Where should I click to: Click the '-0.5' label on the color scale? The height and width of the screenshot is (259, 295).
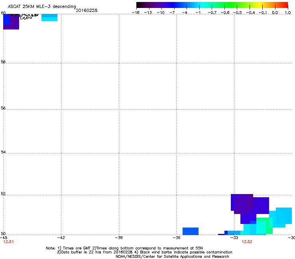click(238, 13)
